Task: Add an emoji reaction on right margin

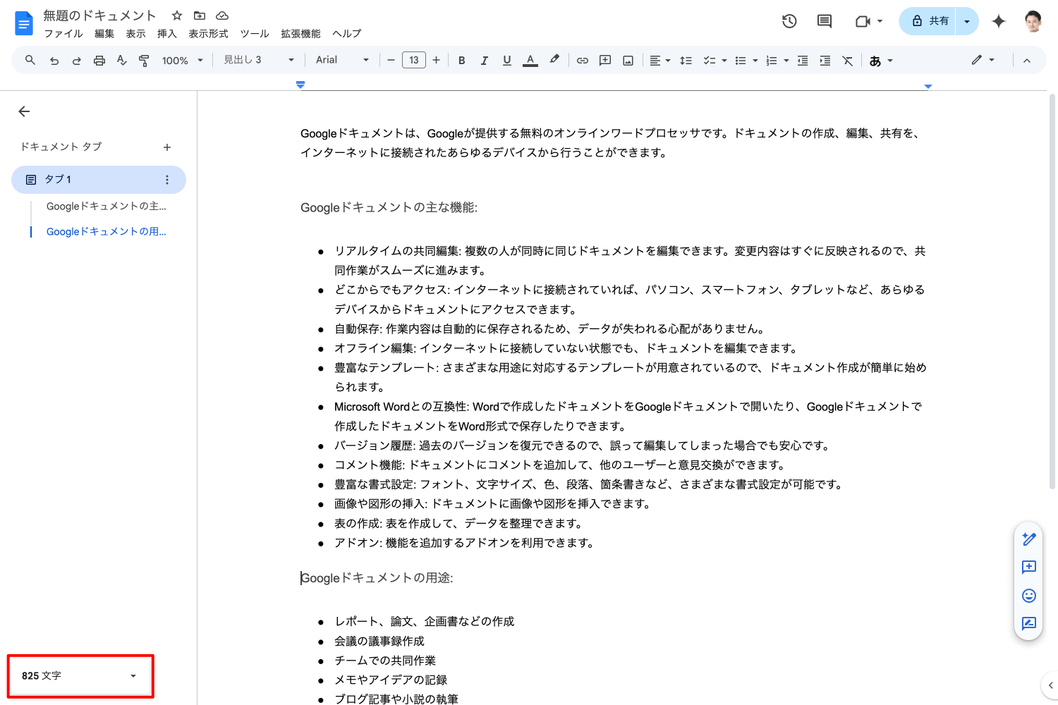Action: (x=1029, y=596)
